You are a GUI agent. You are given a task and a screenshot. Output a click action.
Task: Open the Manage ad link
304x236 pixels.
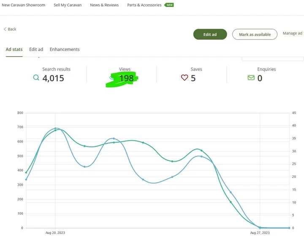(292, 33)
